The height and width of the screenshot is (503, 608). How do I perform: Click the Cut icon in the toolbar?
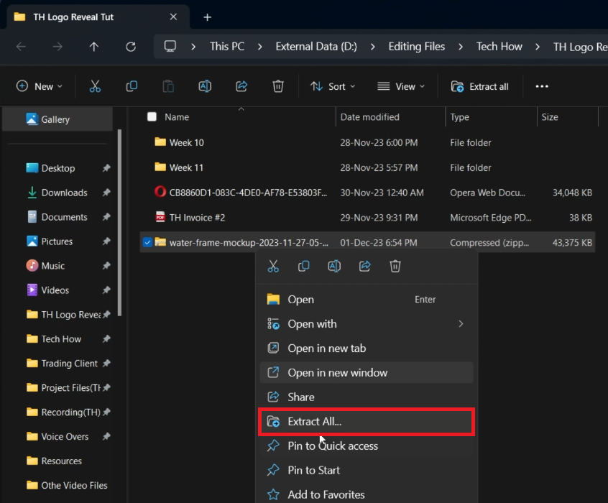coord(95,86)
